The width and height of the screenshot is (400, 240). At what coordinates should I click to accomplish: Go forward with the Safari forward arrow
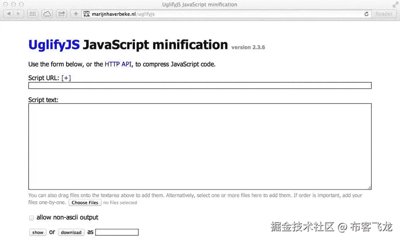19,14
